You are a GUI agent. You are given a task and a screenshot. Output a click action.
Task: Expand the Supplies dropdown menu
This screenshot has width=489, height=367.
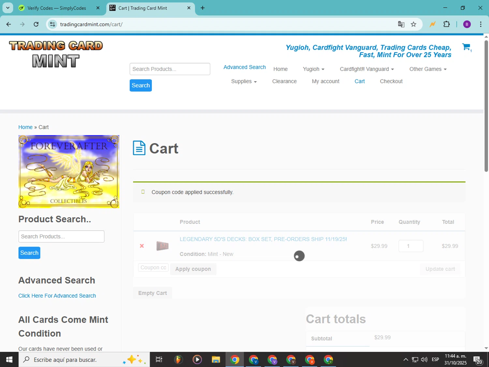[244, 81]
